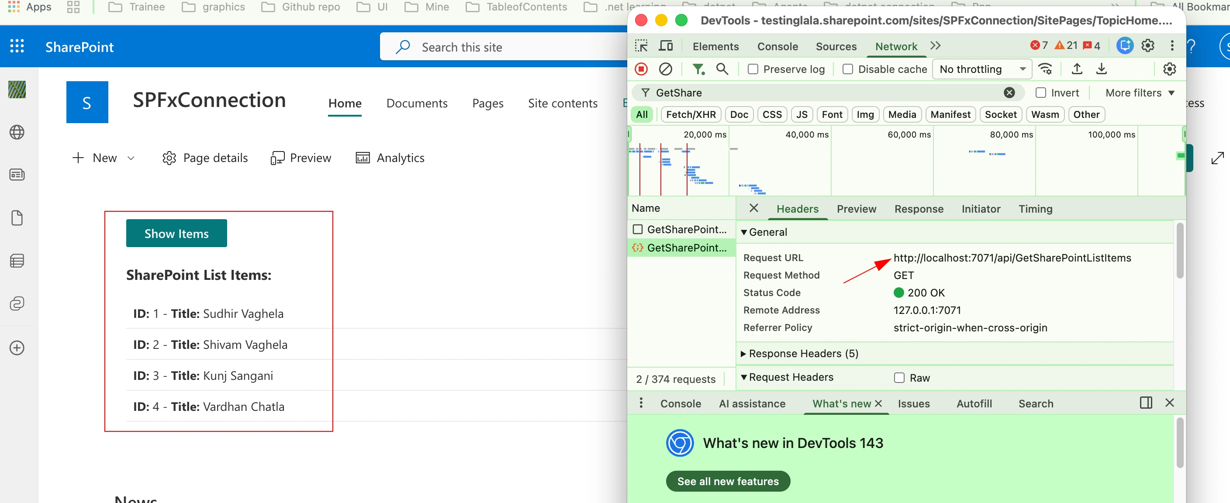Open the files icon in SharePoint sidebar
The height and width of the screenshot is (503, 1230).
tap(17, 217)
